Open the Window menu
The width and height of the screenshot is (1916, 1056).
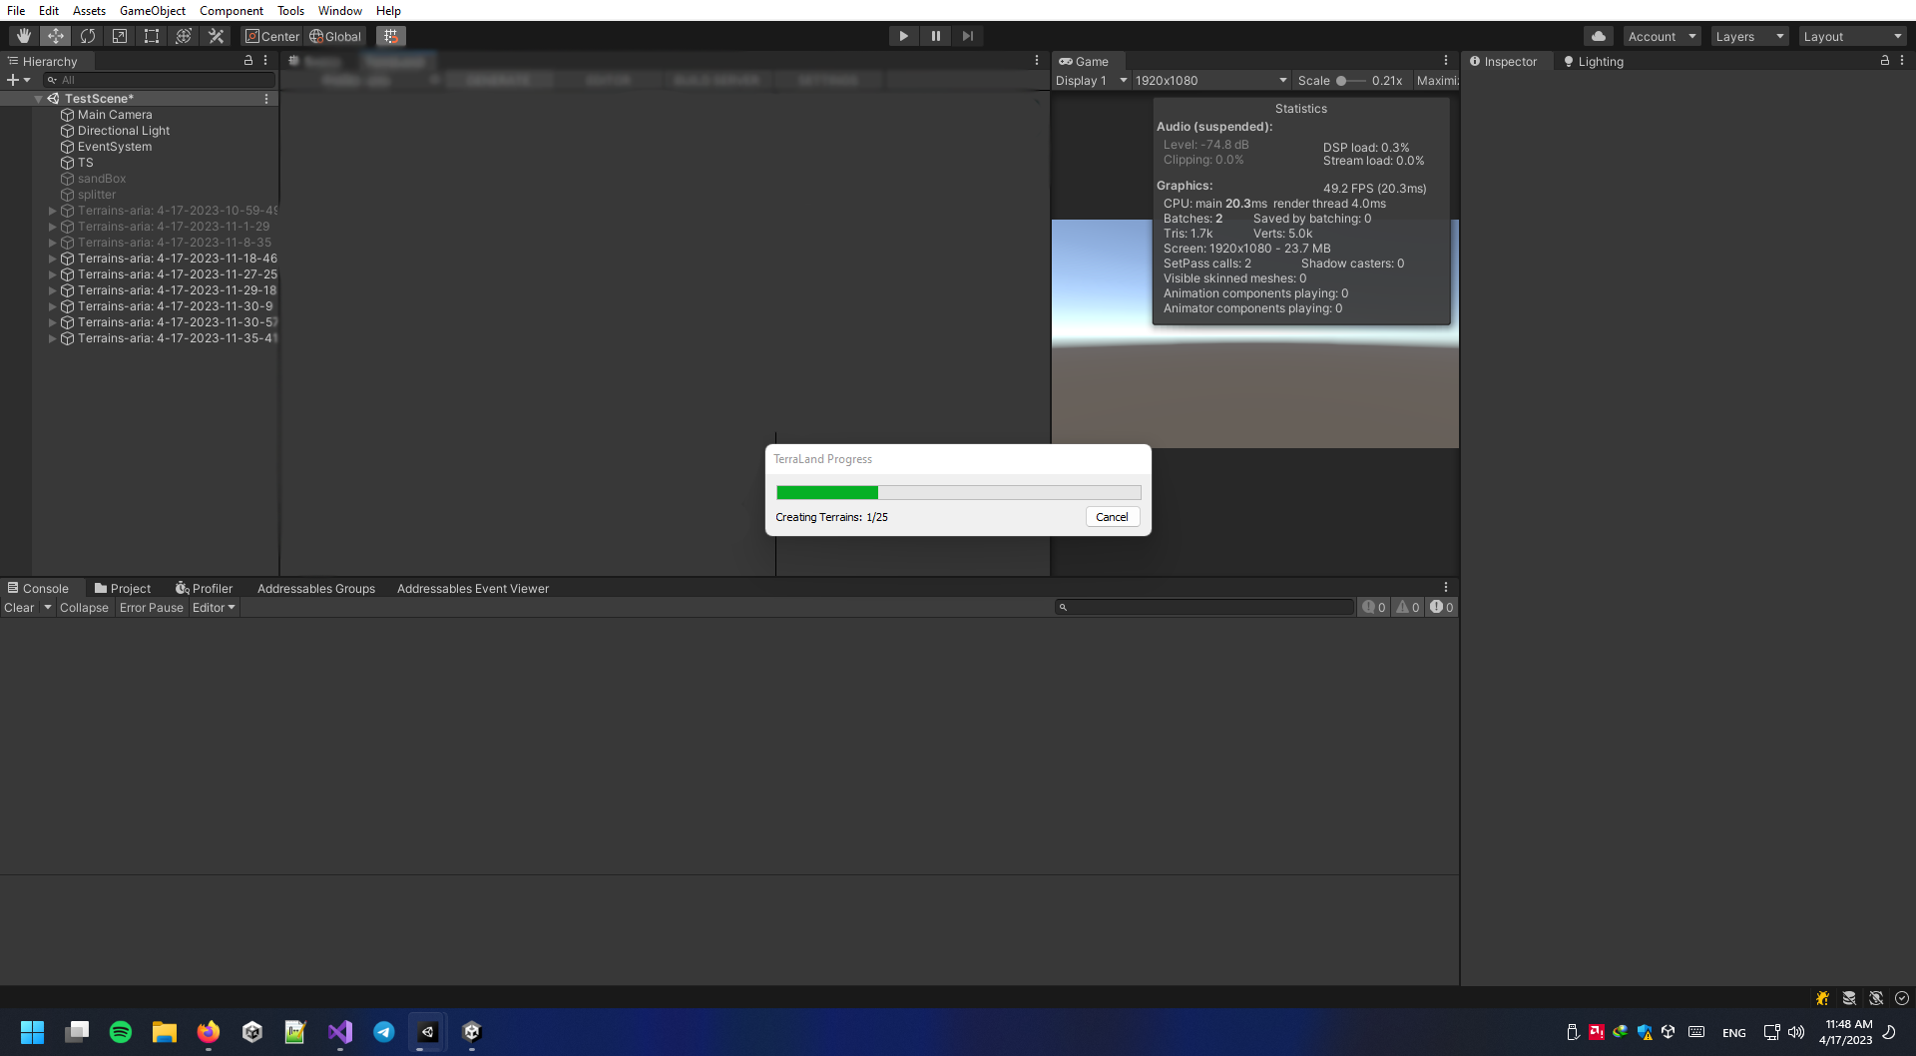[339, 10]
